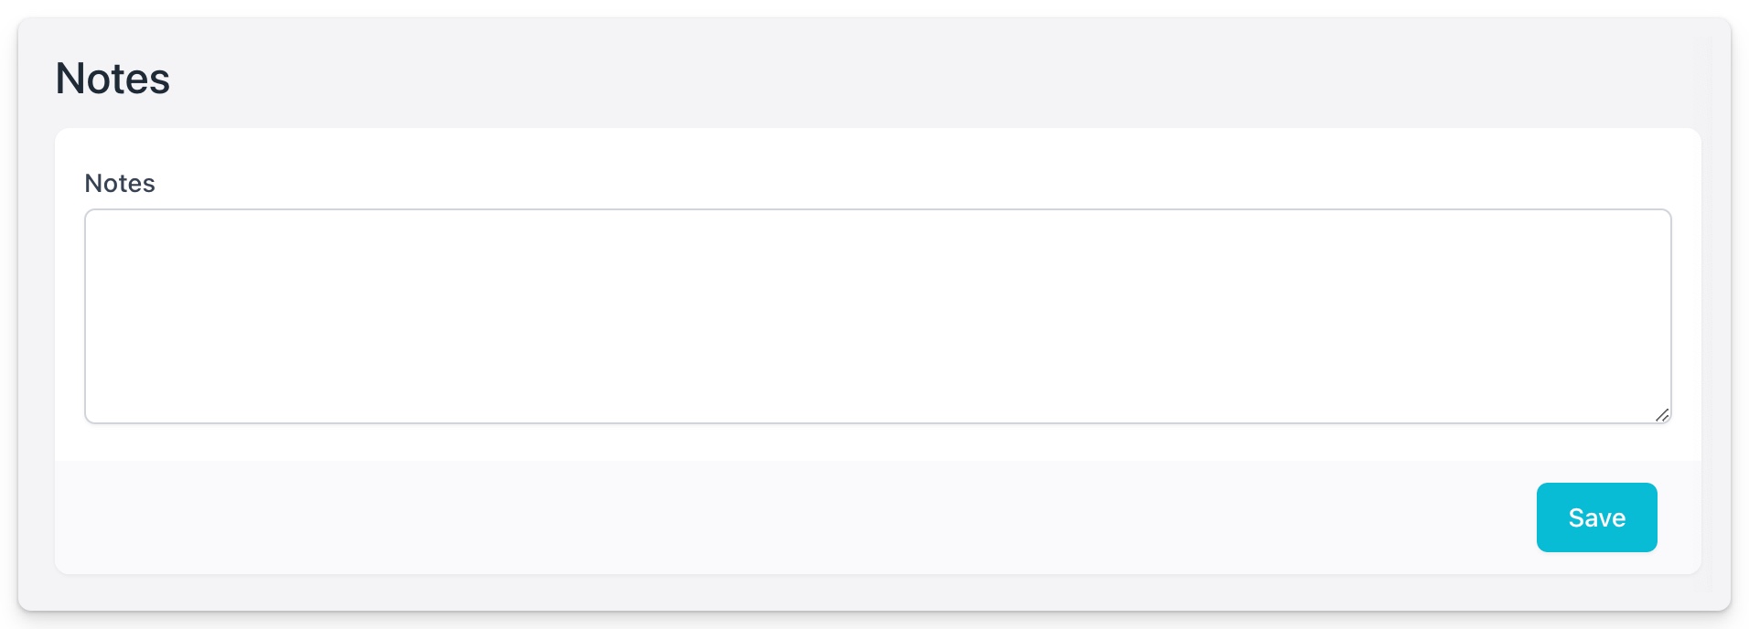The width and height of the screenshot is (1749, 629).
Task: Click the Notes title at top
Action: click(113, 79)
